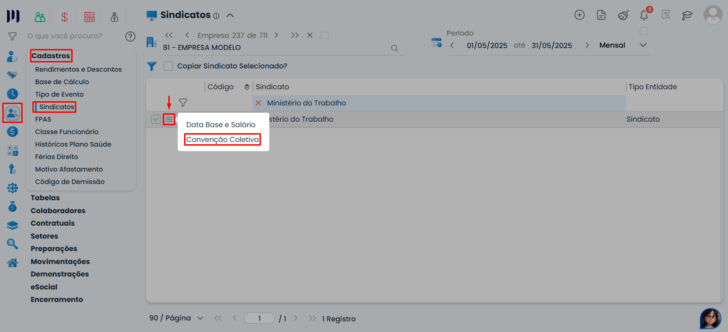Click the plus circle add icon

tap(579, 15)
